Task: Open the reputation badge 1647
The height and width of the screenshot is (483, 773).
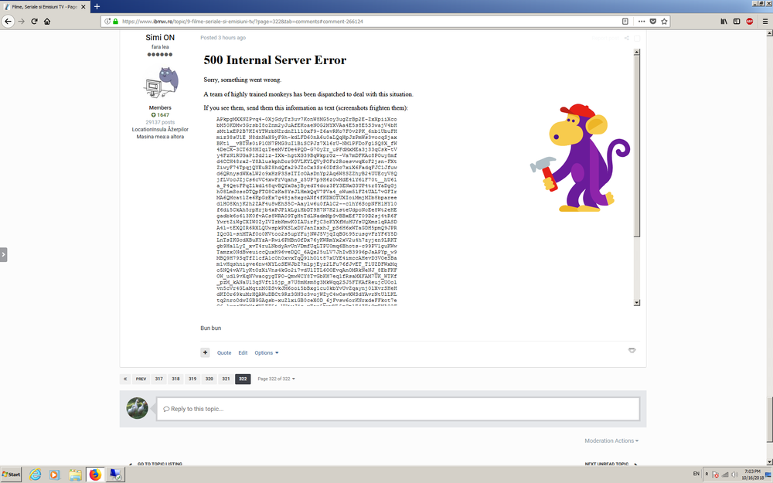Action: [x=160, y=115]
